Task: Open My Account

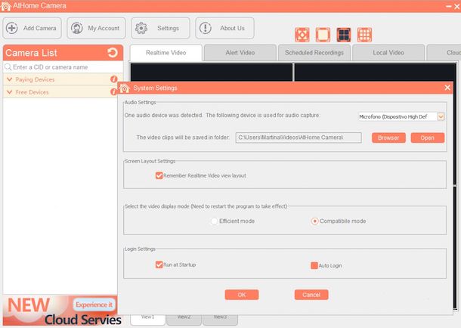Action: (96, 28)
